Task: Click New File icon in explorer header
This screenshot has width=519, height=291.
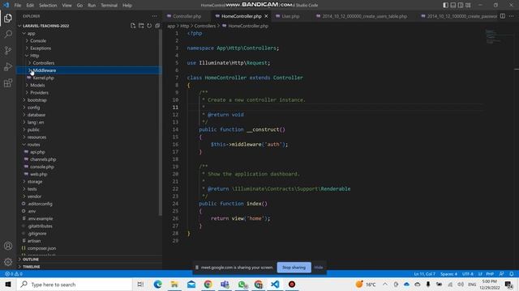Action: [133, 26]
